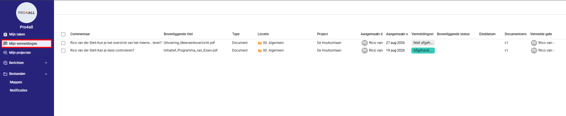Open 00. Algemeen folder icon in first row
Image resolution: width=566 pixels, height=116 pixels.
[260, 43]
